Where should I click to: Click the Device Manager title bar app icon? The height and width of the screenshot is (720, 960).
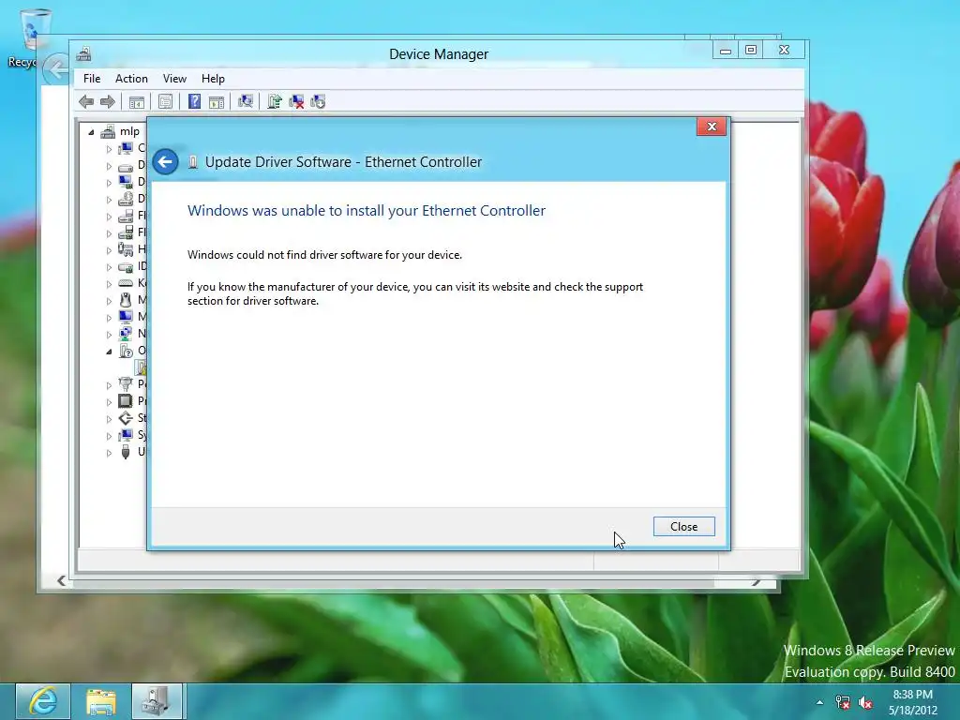[83, 54]
